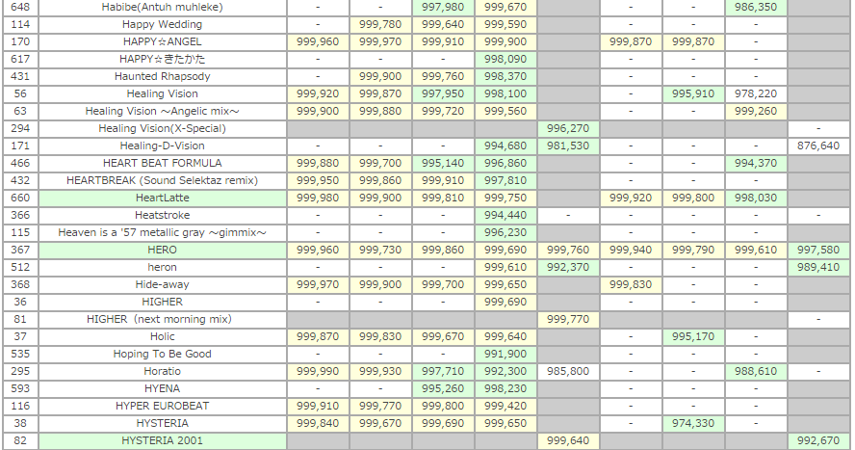This screenshot has height=450, width=855.
Task: Click the Healing Vision ~Angelic mix~ title
Action: (x=163, y=111)
